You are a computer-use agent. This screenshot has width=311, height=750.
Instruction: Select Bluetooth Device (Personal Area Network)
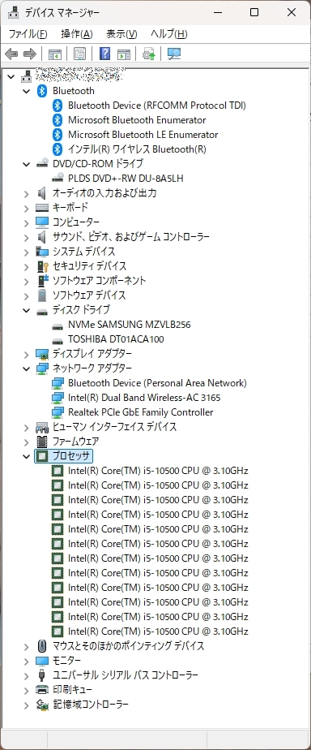pyautogui.click(x=157, y=383)
